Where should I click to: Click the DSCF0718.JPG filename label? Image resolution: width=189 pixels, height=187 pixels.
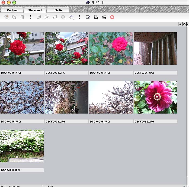pos(22,170)
